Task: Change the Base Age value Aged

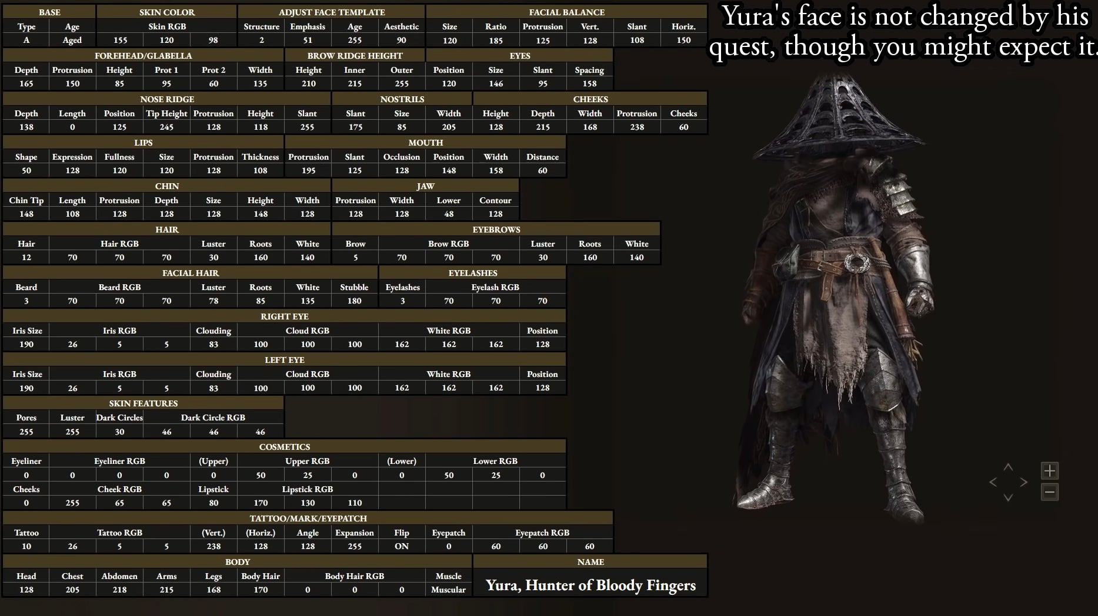Action: click(72, 40)
